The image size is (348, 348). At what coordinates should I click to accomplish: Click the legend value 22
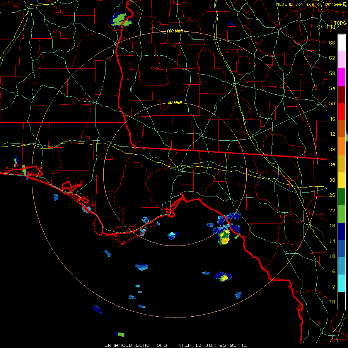pyautogui.click(x=332, y=210)
